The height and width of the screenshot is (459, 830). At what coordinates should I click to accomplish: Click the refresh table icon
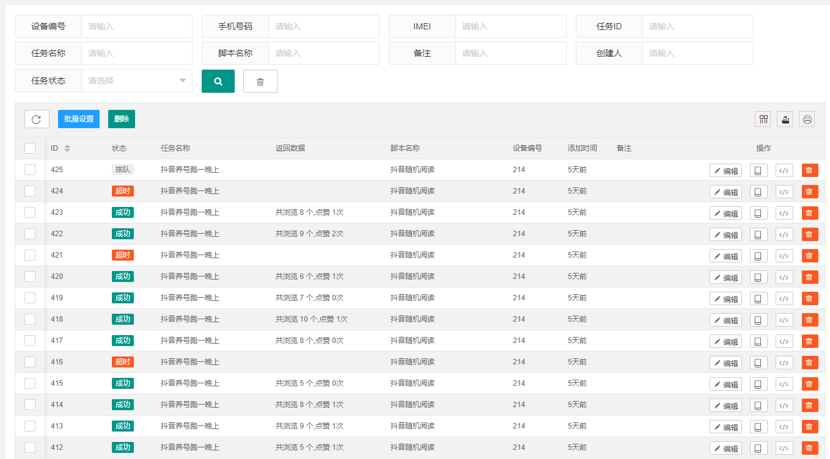pyautogui.click(x=37, y=119)
